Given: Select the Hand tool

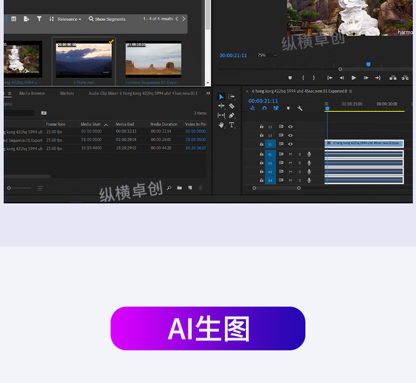Looking at the screenshot, I should pos(221,125).
